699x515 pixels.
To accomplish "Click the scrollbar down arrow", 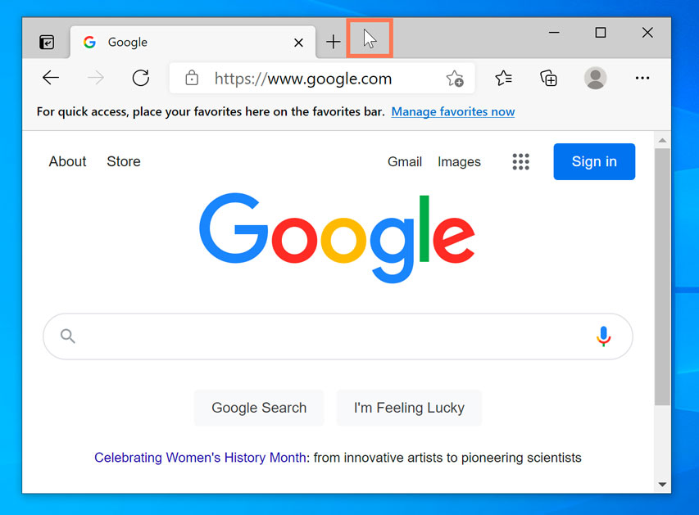I will tap(662, 485).
